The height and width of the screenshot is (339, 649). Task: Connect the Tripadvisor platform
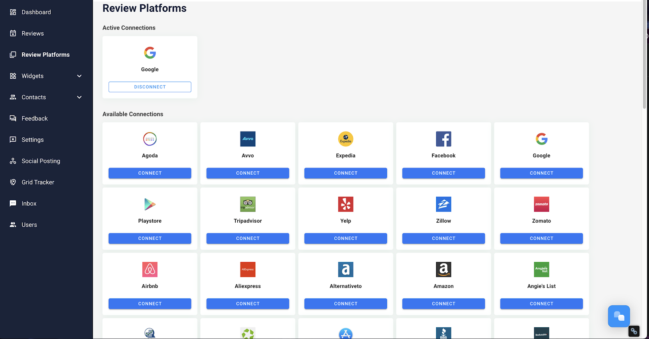tap(248, 238)
